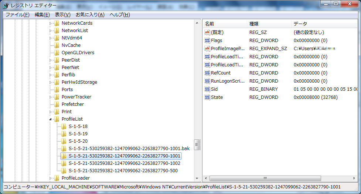
Task: Open the ファイル(F) menu
Action: pos(17,15)
